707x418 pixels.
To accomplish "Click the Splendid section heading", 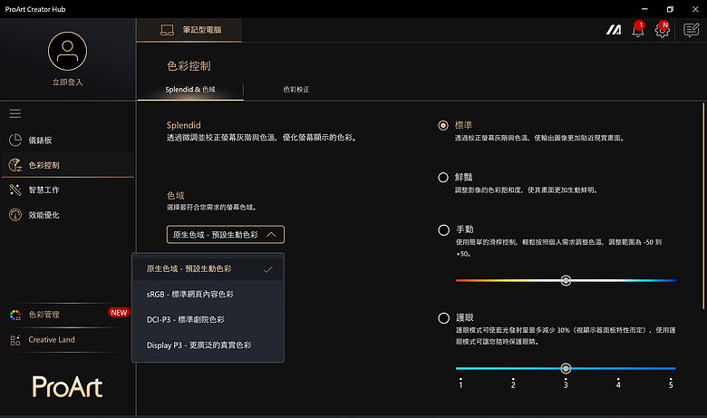I will 183,125.
